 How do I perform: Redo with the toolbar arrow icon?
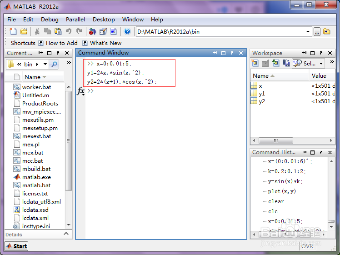[79, 32]
